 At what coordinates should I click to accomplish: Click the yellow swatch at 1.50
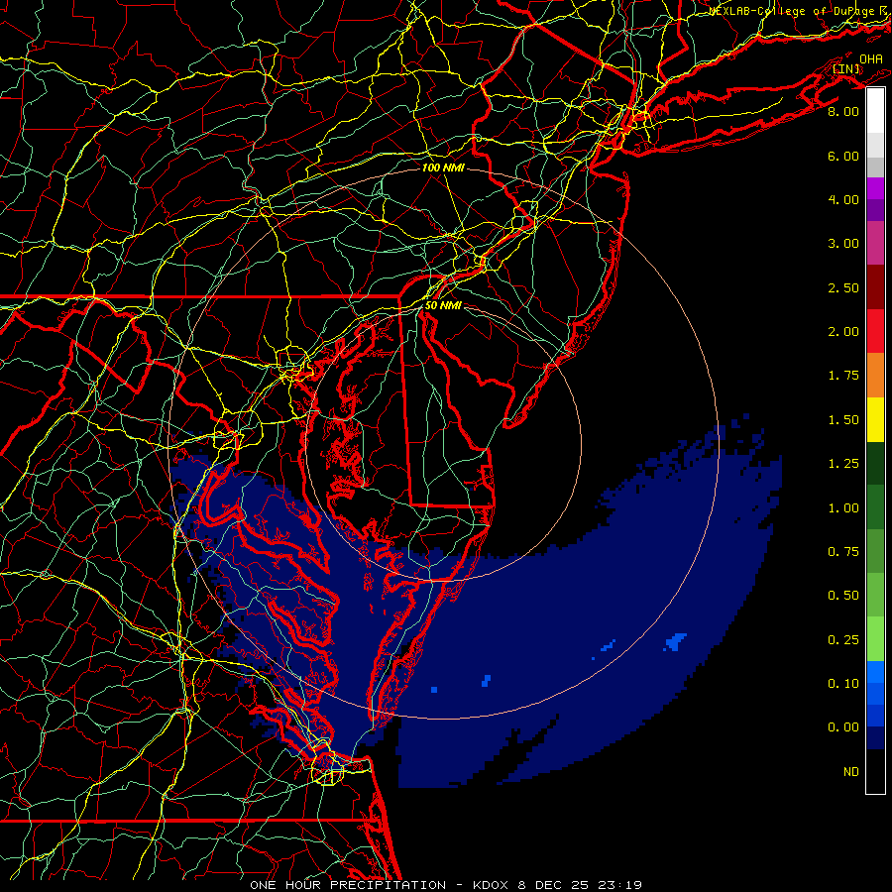coord(875,419)
